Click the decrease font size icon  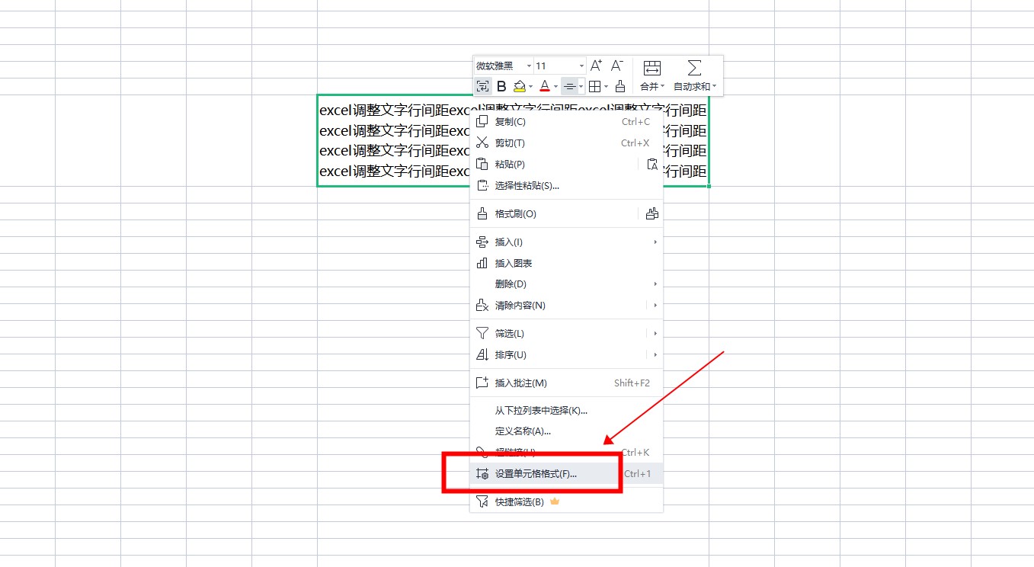pyautogui.click(x=617, y=66)
